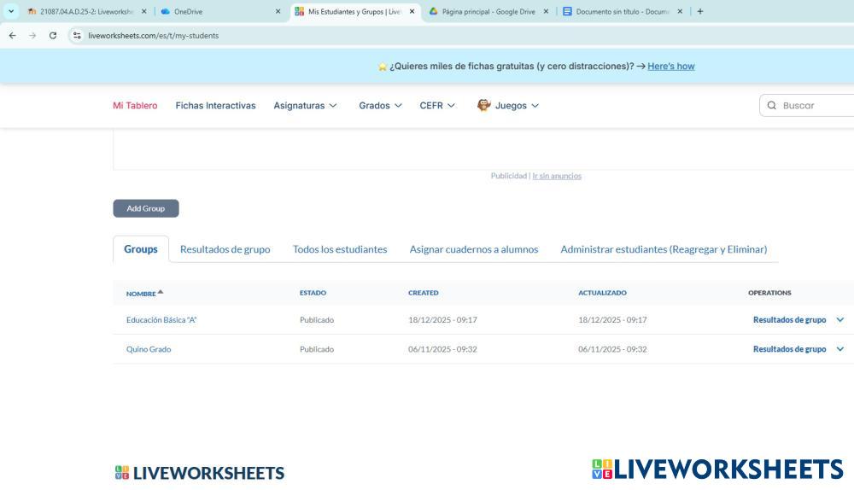The height and width of the screenshot is (490, 854).
Task: Open the Here's how link
Action: [x=670, y=67]
